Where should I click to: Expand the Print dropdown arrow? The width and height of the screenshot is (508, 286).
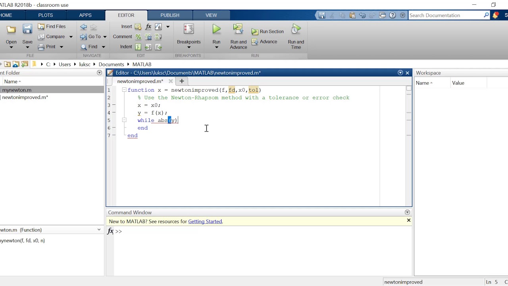[61, 47]
